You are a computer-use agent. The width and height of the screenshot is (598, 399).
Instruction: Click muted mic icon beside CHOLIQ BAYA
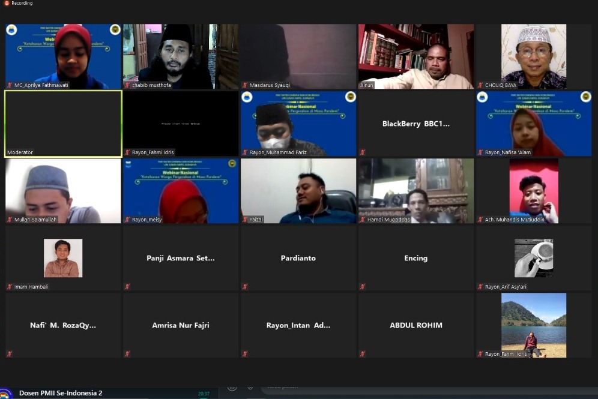click(x=480, y=85)
